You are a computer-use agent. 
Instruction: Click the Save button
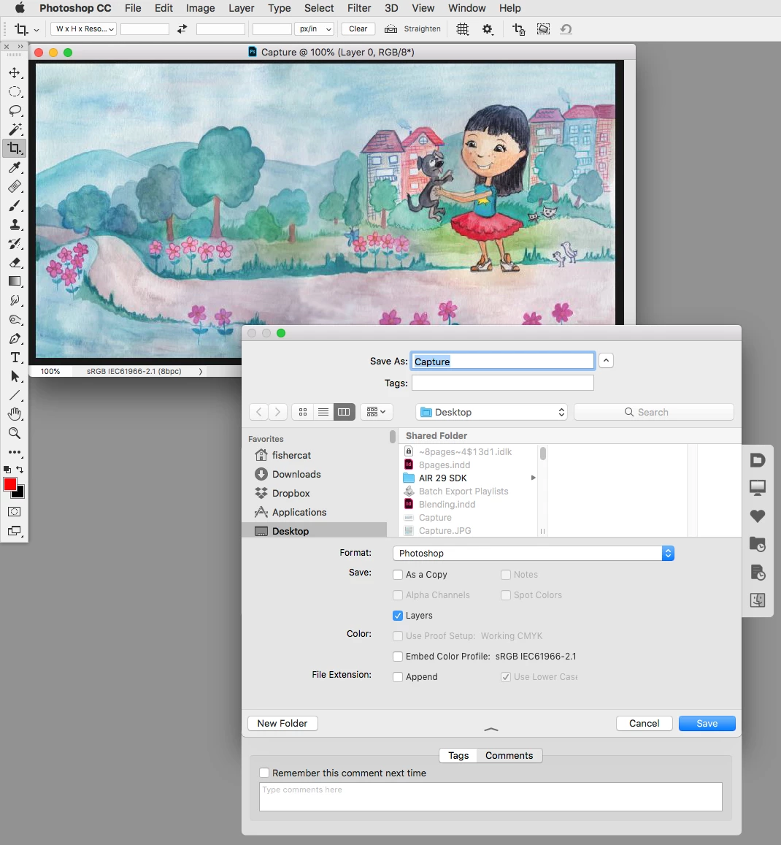[x=707, y=723]
